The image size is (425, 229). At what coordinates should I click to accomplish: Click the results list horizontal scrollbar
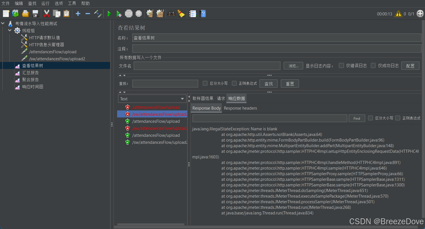(x=151, y=224)
